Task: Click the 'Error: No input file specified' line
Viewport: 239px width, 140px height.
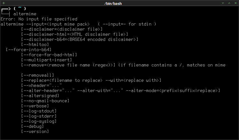Action: 39,19
